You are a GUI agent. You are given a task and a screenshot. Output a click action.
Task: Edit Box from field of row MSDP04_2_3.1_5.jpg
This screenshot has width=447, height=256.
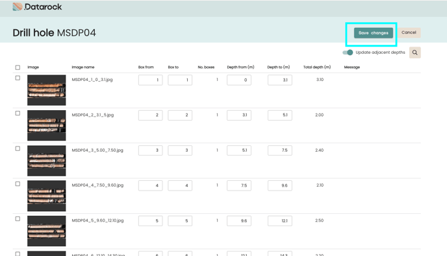pos(151,115)
